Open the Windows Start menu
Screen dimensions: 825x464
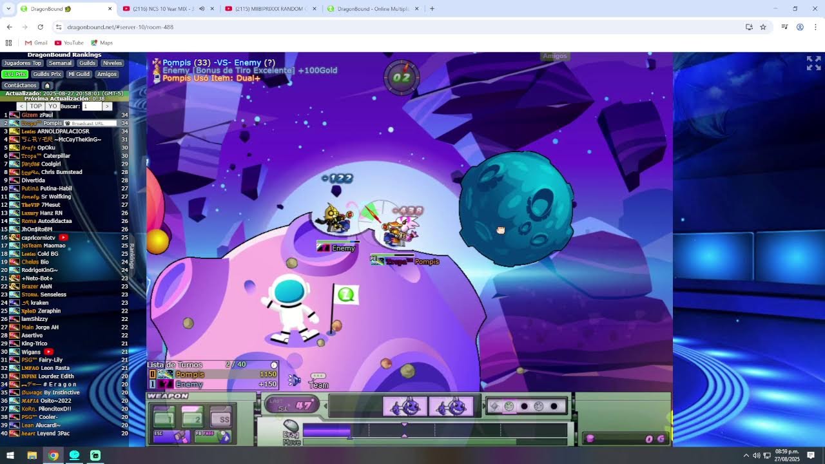click(10, 456)
